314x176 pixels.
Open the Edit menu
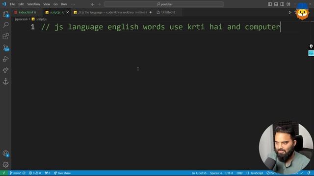pyautogui.click(x=21, y=4)
